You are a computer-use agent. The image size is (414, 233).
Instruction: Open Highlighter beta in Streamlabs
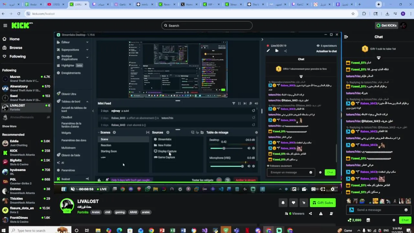[70, 65]
